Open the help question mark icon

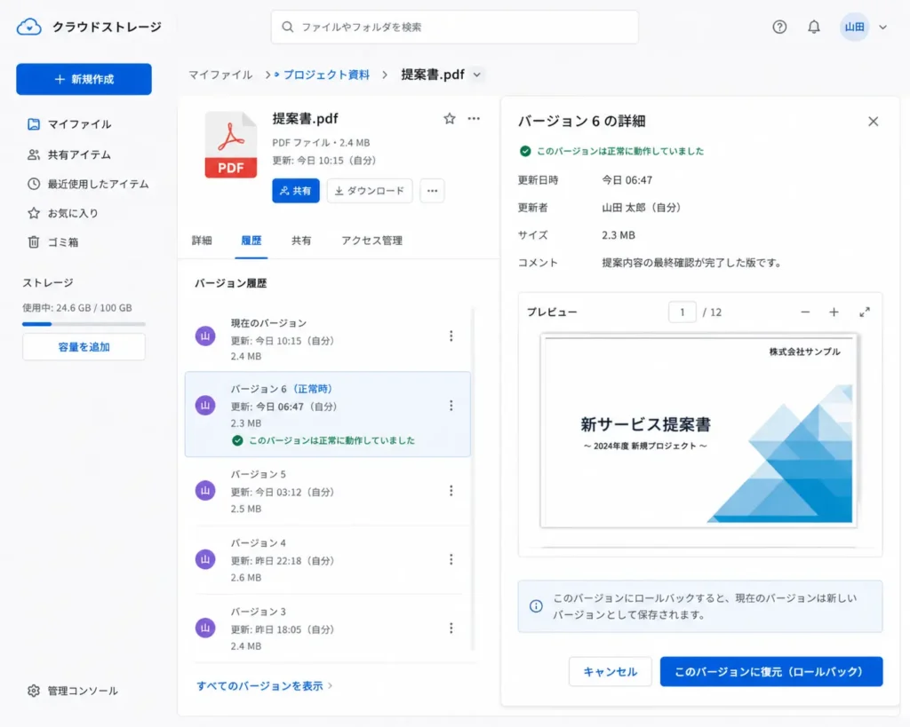click(779, 27)
